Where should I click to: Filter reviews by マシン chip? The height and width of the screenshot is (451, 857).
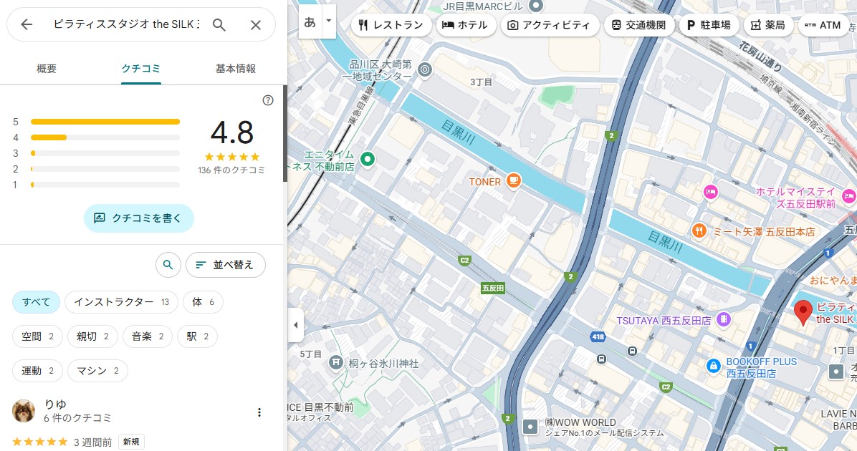click(x=97, y=371)
